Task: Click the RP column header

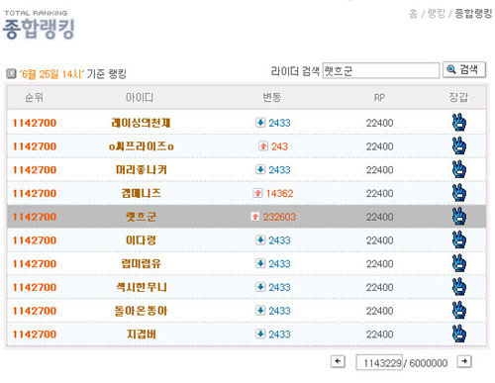Action: [379, 98]
